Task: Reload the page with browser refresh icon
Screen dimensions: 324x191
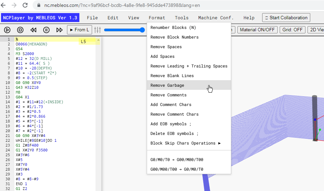Action: click(x=25, y=5)
